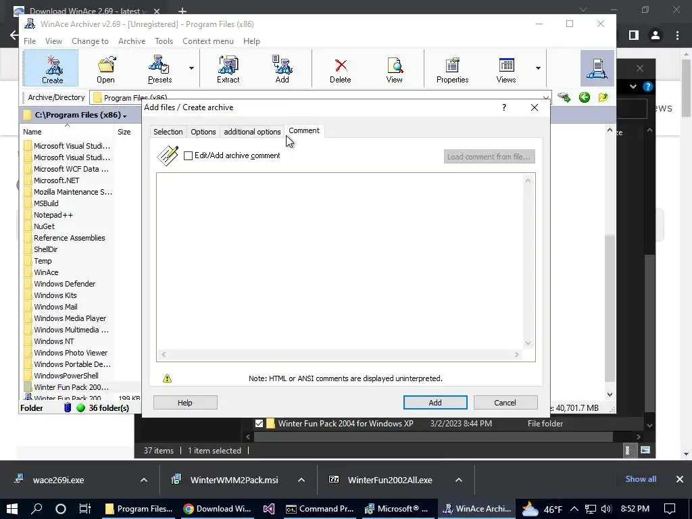Click the Add files toolbar icon
This screenshot has height=519, width=692.
[282, 68]
